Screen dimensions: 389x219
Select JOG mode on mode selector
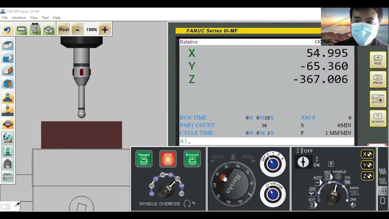tap(347, 180)
